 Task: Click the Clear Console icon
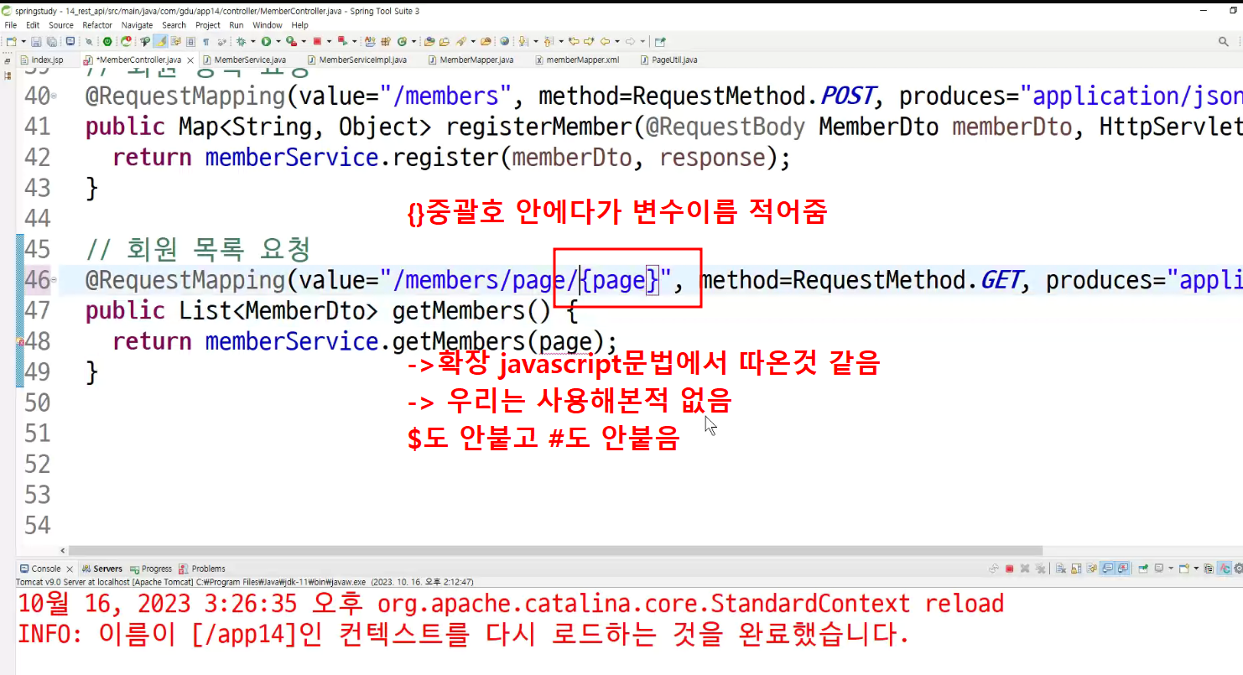1061,569
